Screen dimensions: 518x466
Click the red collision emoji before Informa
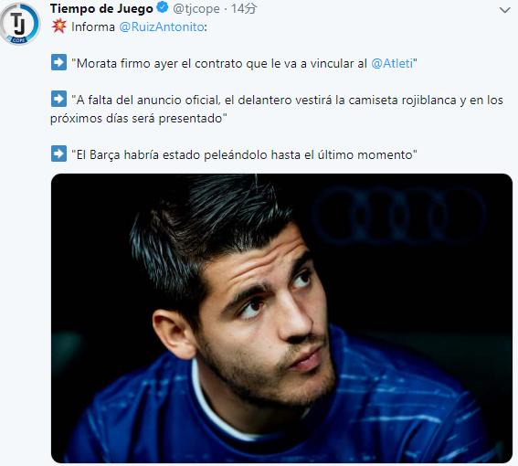(x=58, y=26)
